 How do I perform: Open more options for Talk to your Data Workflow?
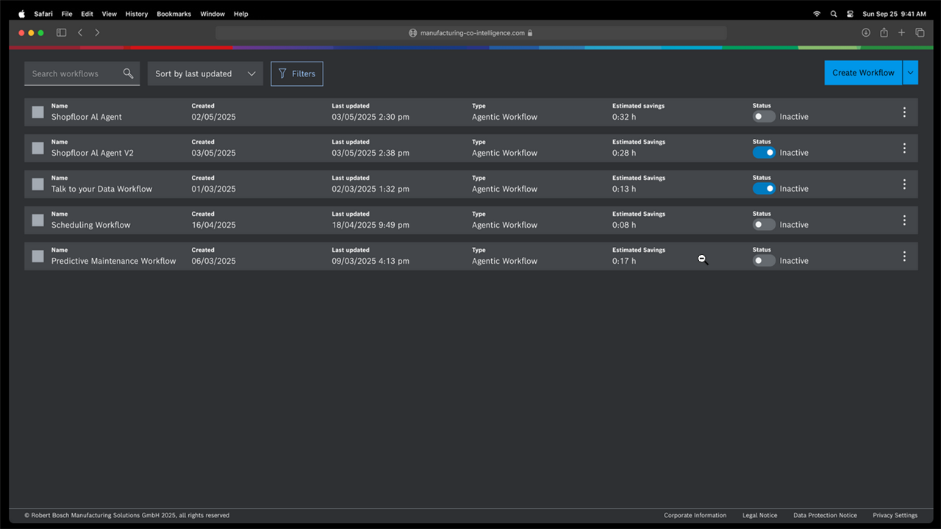tap(904, 184)
